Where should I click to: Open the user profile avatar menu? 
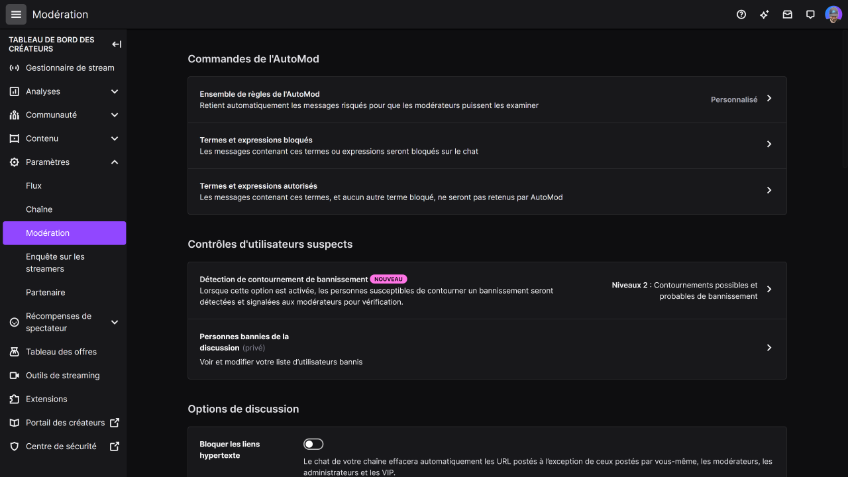(833, 15)
